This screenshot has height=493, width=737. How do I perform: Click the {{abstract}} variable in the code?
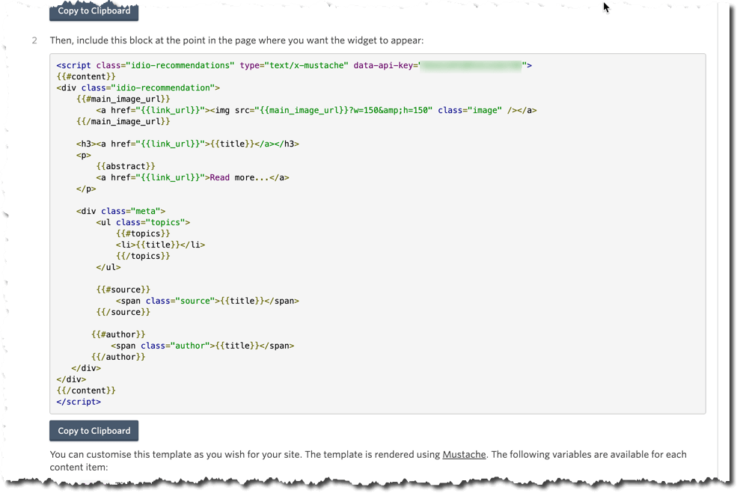pos(126,166)
